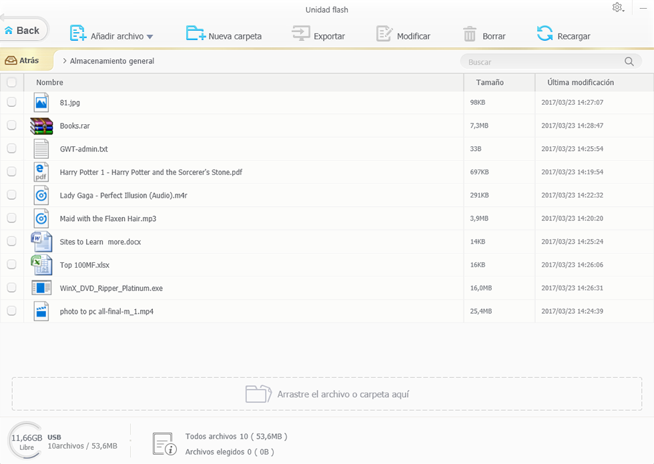Click the Recargar refresh icon

coord(545,33)
